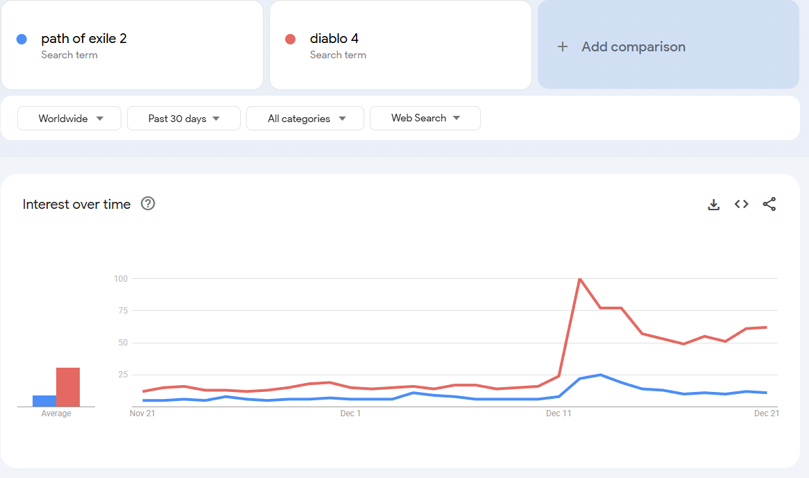Click the 'Dec 11' axis label
This screenshot has height=478, width=809.
pos(559,413)
